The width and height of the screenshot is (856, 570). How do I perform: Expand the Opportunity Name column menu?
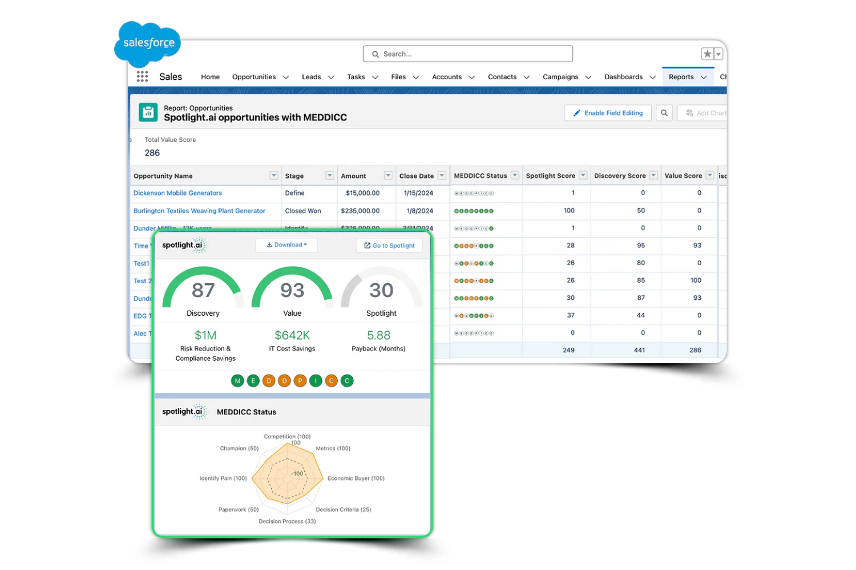[274, 176]
